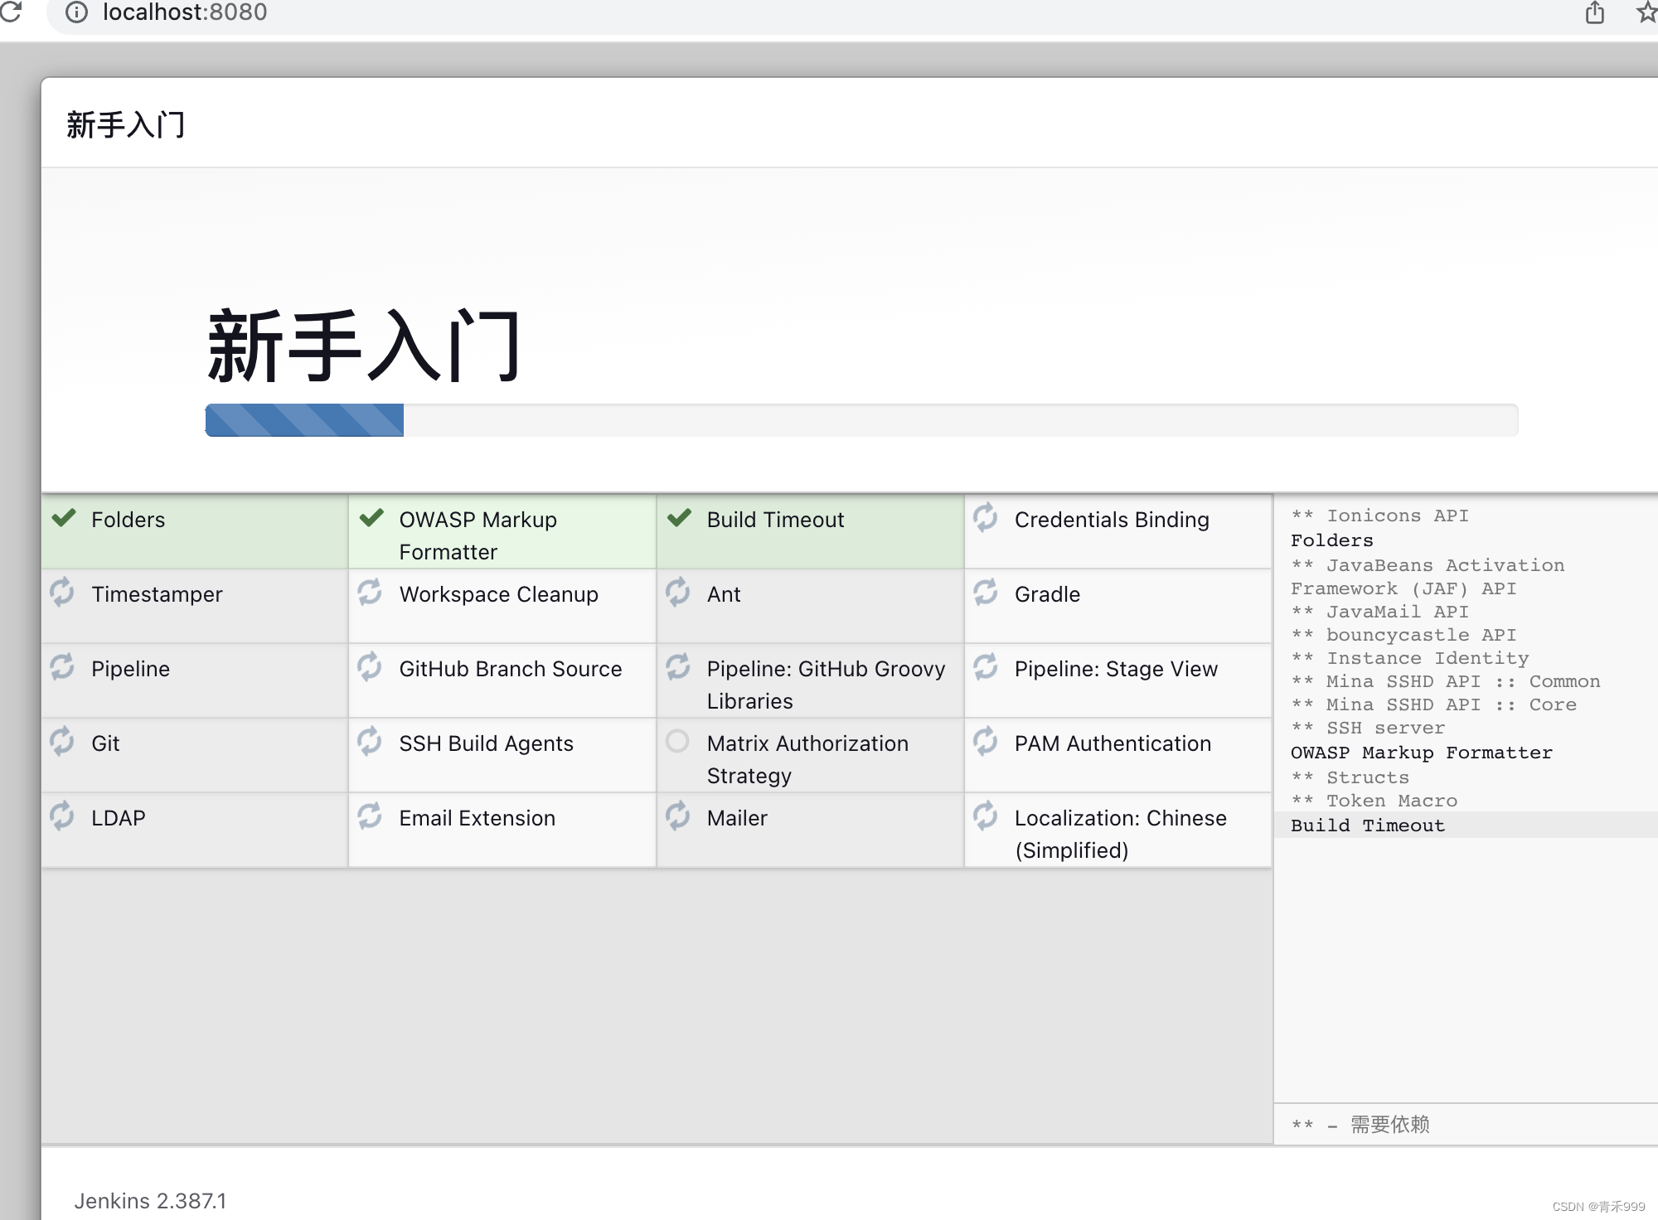Click the Mina SSHD API :: Common line
1658x1220 pixels.
1445,681
